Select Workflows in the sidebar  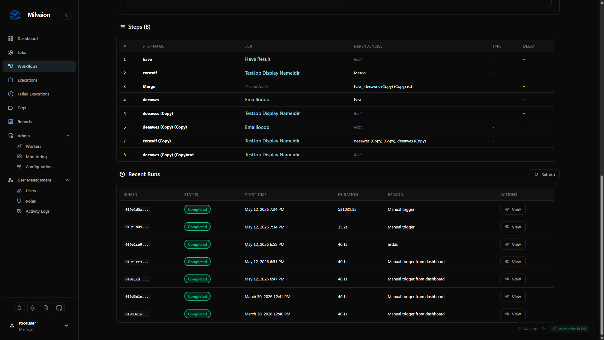[39, 66]
